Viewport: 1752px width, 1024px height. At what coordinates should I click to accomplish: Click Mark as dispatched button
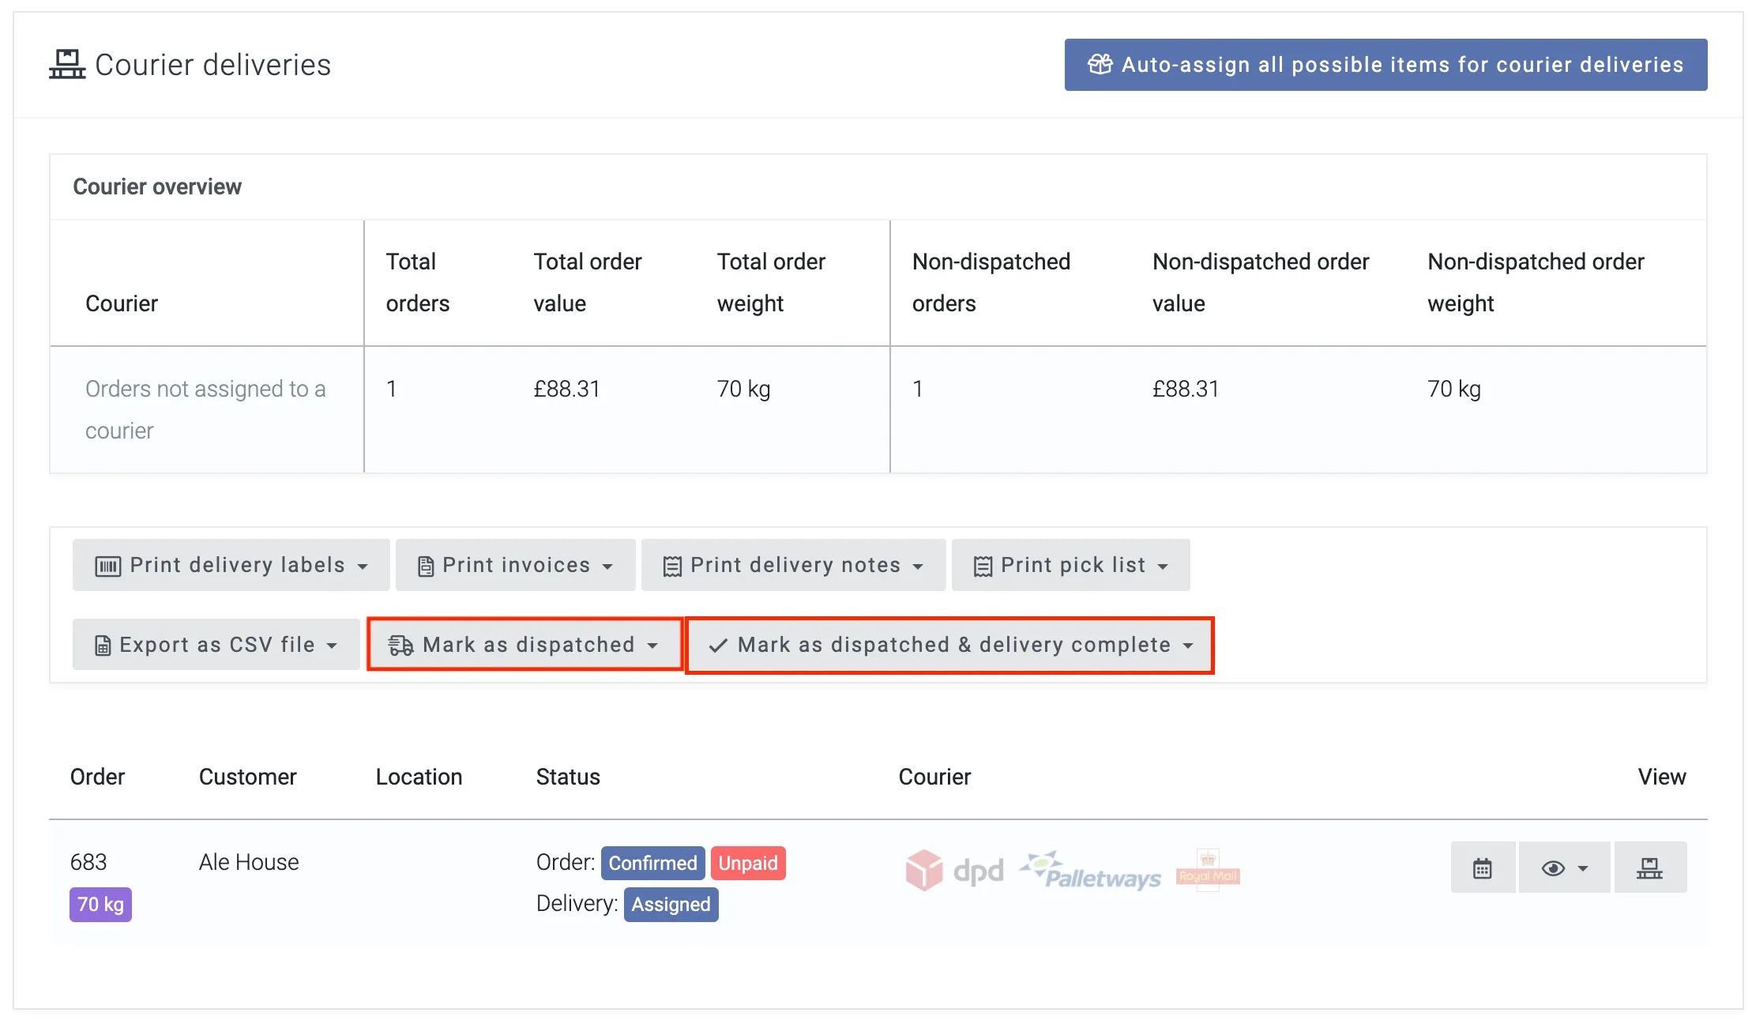pyautogui.click(x=524, y=645)
